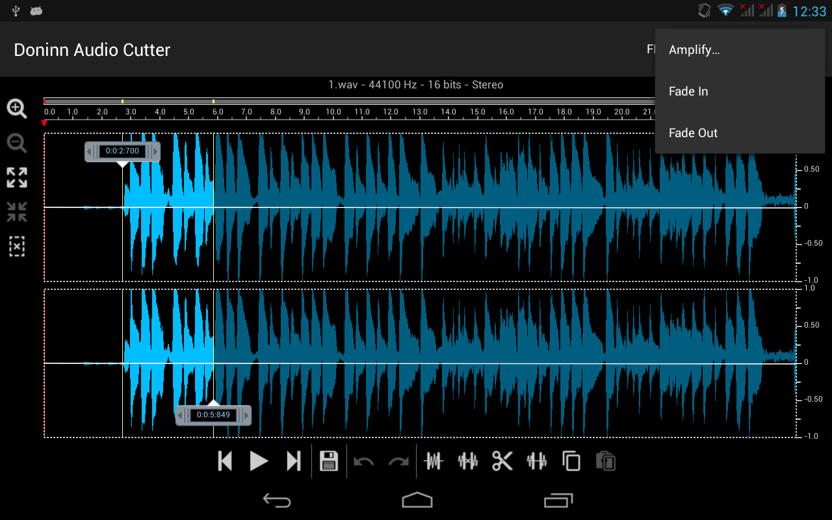Screen dimensions: 832x520
Task: Zoom in on the waveform
Action: (x=17, y=109)
